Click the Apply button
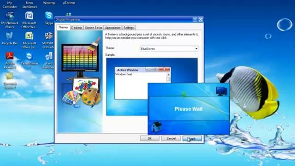The width and height of the screenshot is (295, 166). click(192, 138)
